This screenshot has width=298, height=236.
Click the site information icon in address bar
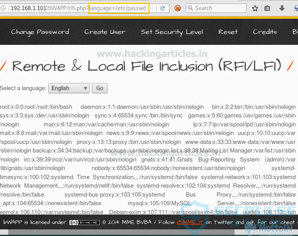[3, 8]
